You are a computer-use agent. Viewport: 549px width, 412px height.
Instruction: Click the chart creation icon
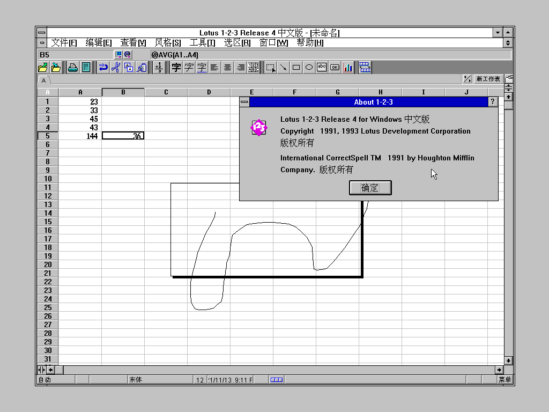348,68
